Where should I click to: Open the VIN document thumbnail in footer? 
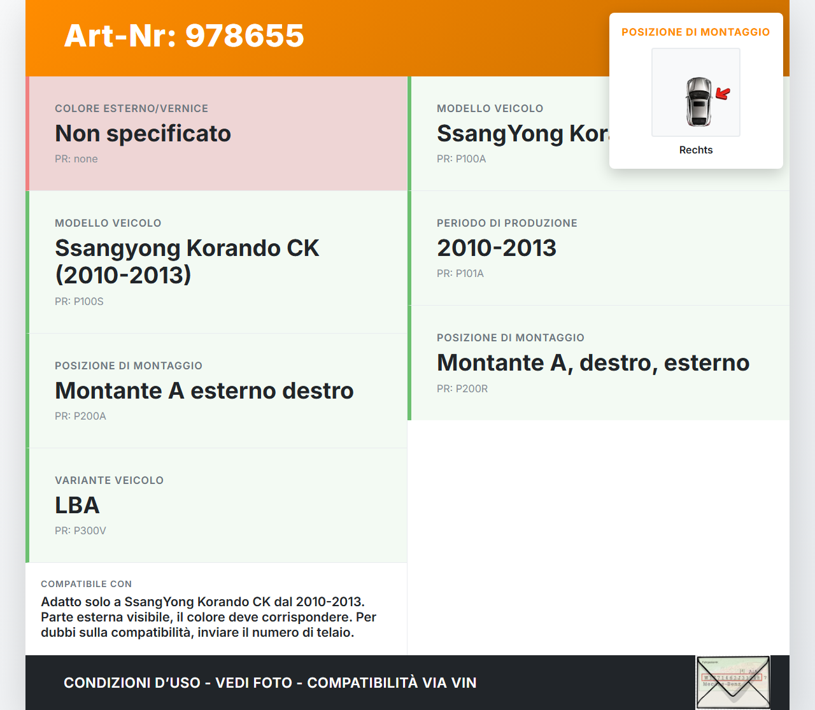click(x=733, y=683)
